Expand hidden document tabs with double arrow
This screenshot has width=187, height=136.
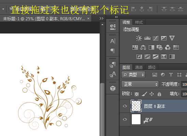(x=101, y=18)
